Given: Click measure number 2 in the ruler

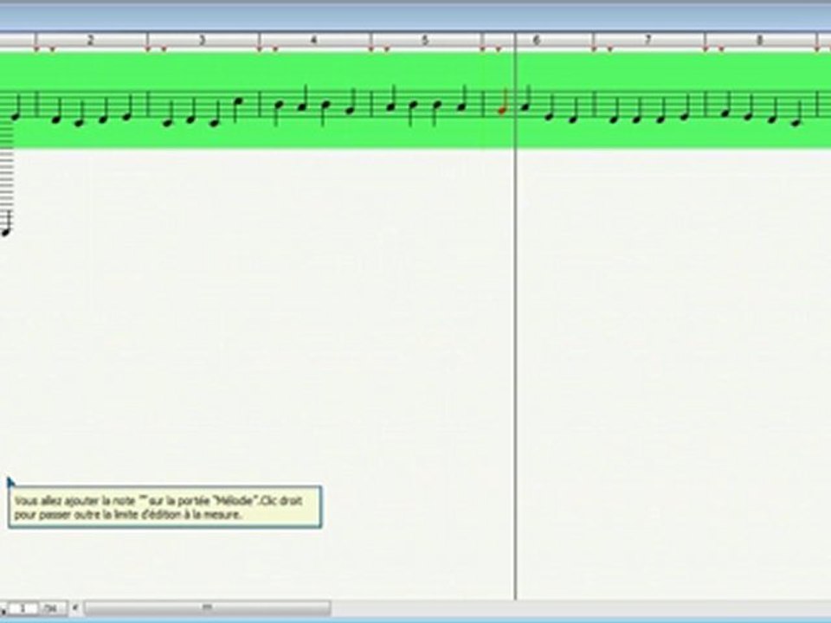Looking at the screenshot, I should [x=91, y=41].
